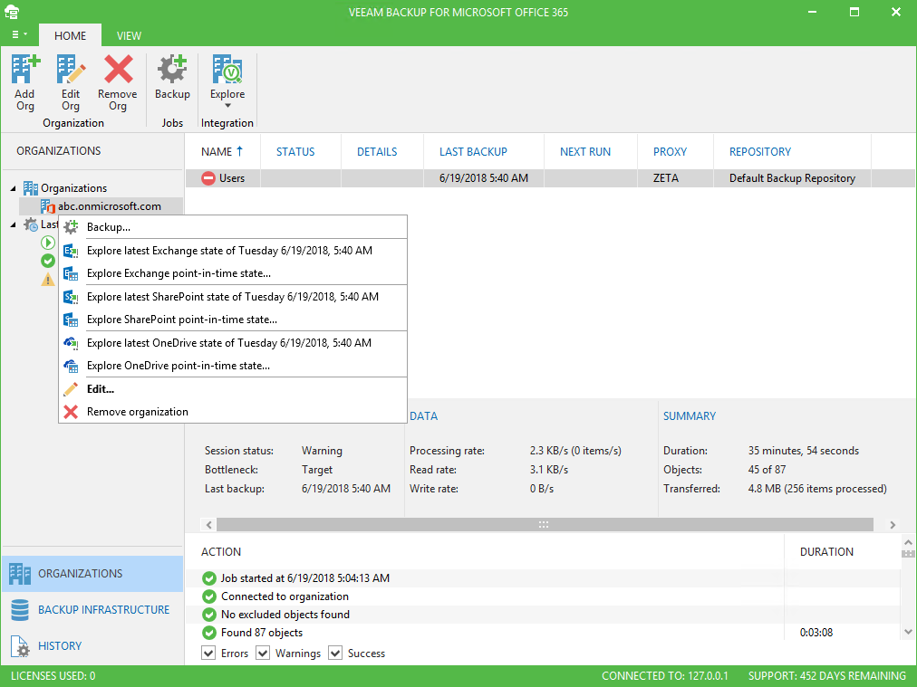Open the application menu button
This screenshot has width=917, height=687.
(19, 35)
